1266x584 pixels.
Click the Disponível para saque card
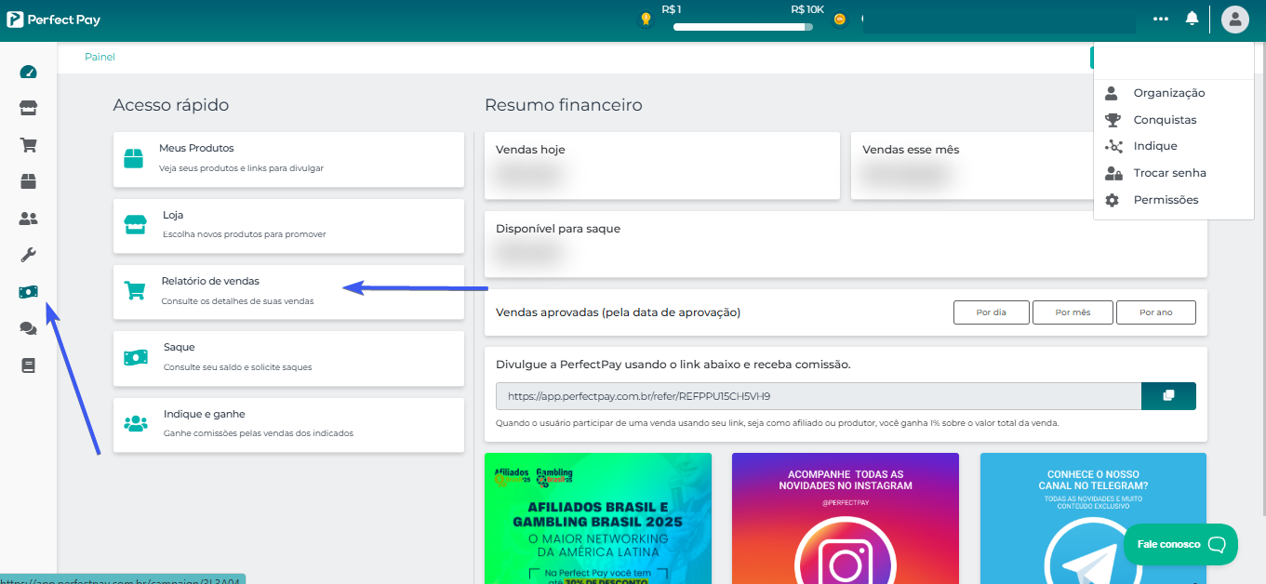point(846,244)
